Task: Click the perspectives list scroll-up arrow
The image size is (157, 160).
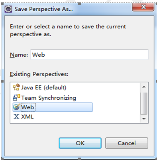Action: [x=144, y=87]
